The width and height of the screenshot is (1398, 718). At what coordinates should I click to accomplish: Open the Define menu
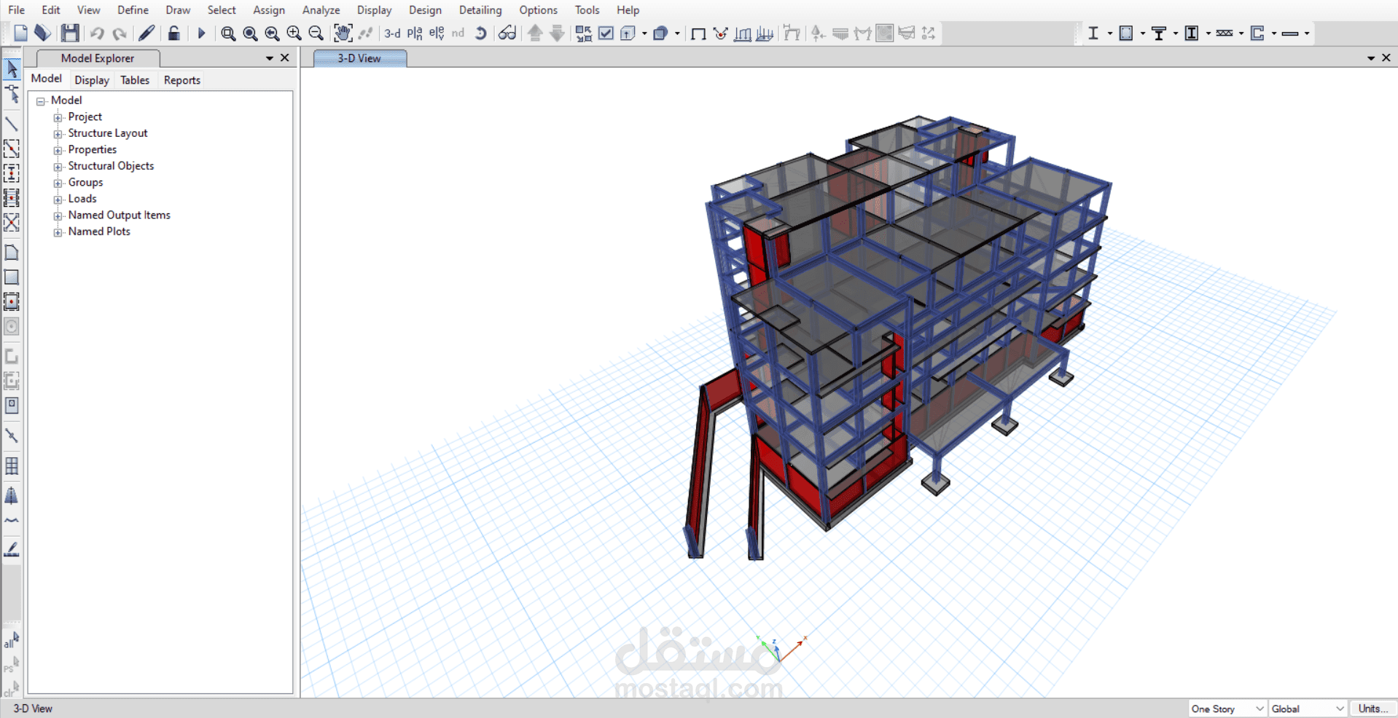[133, 10]
